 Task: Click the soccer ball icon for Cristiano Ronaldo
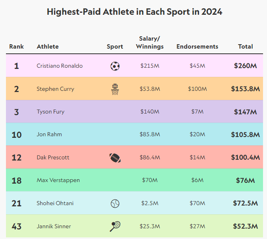(x=115, y=66)
